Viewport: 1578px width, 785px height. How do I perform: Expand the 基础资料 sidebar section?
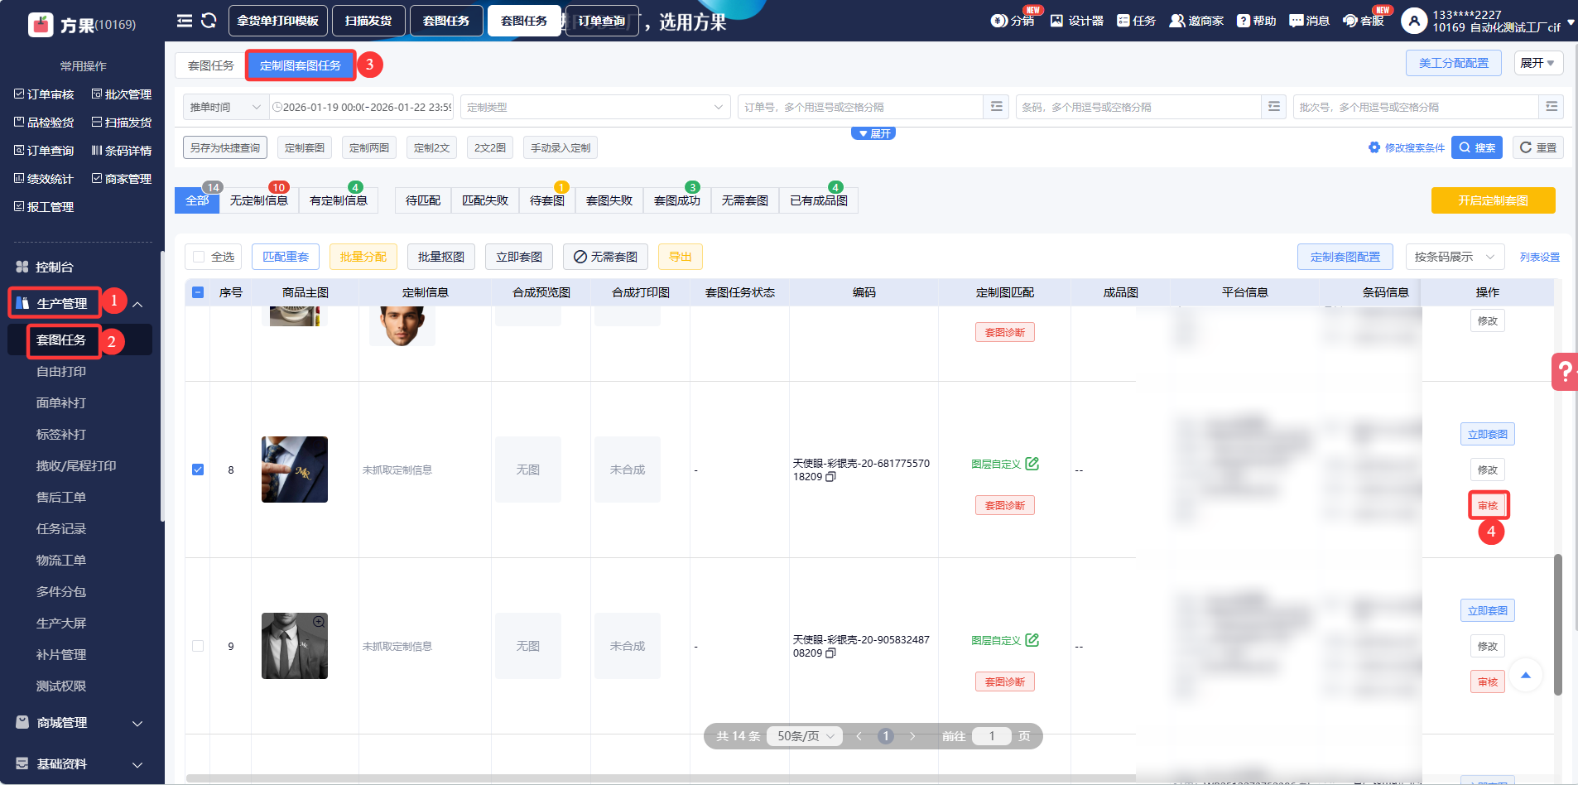(138, 764)
